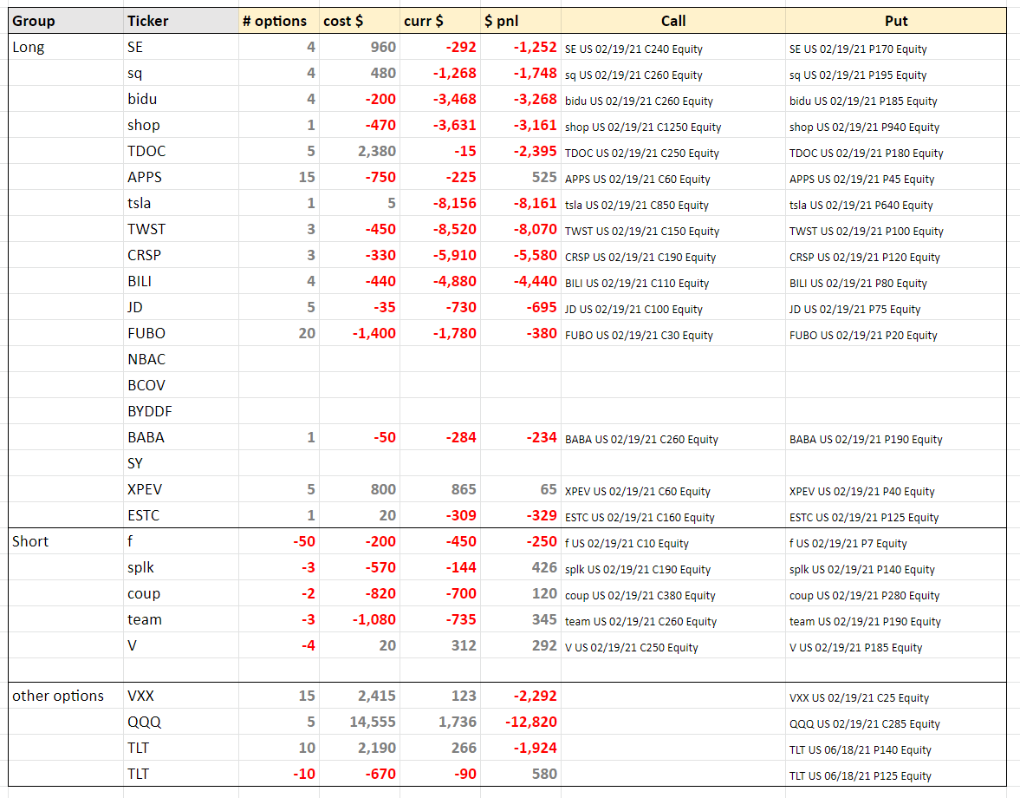Select the Call column header

tap(673, 21)
